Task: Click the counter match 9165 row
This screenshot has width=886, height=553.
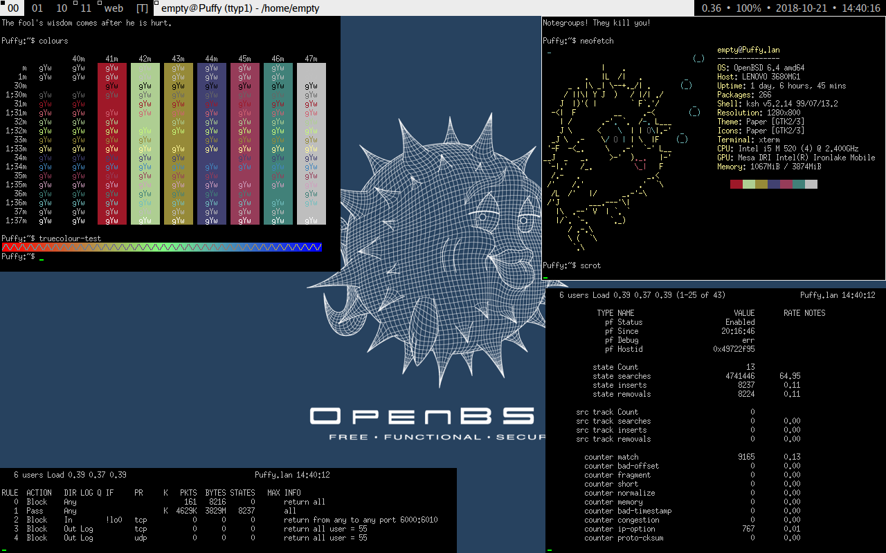Action: (692, 457)
